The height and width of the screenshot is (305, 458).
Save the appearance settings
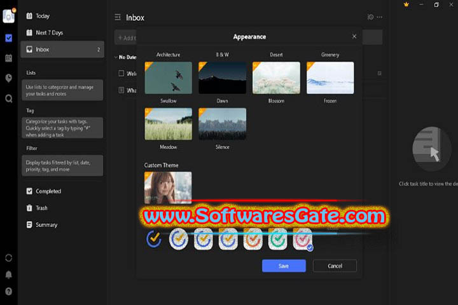coord(284,266)
